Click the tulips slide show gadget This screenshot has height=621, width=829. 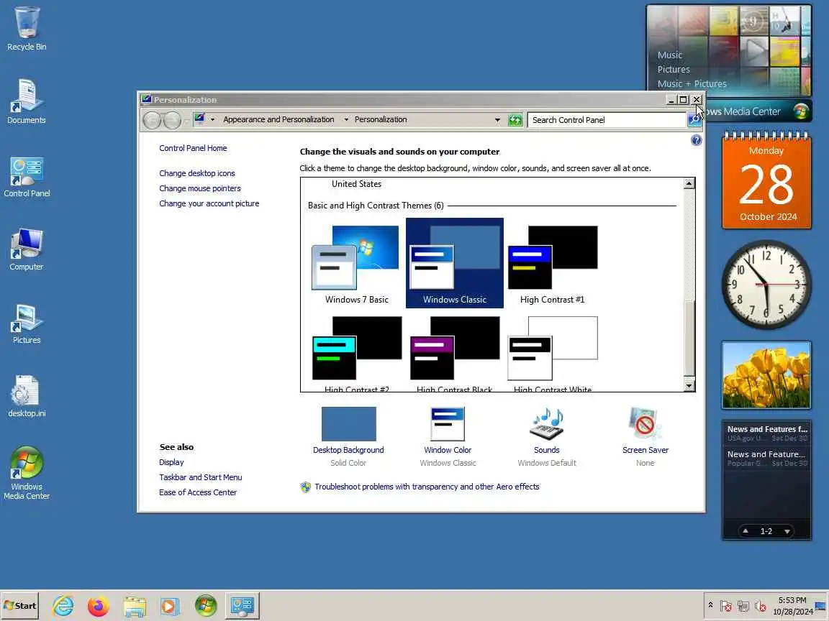tap(766, 375)
